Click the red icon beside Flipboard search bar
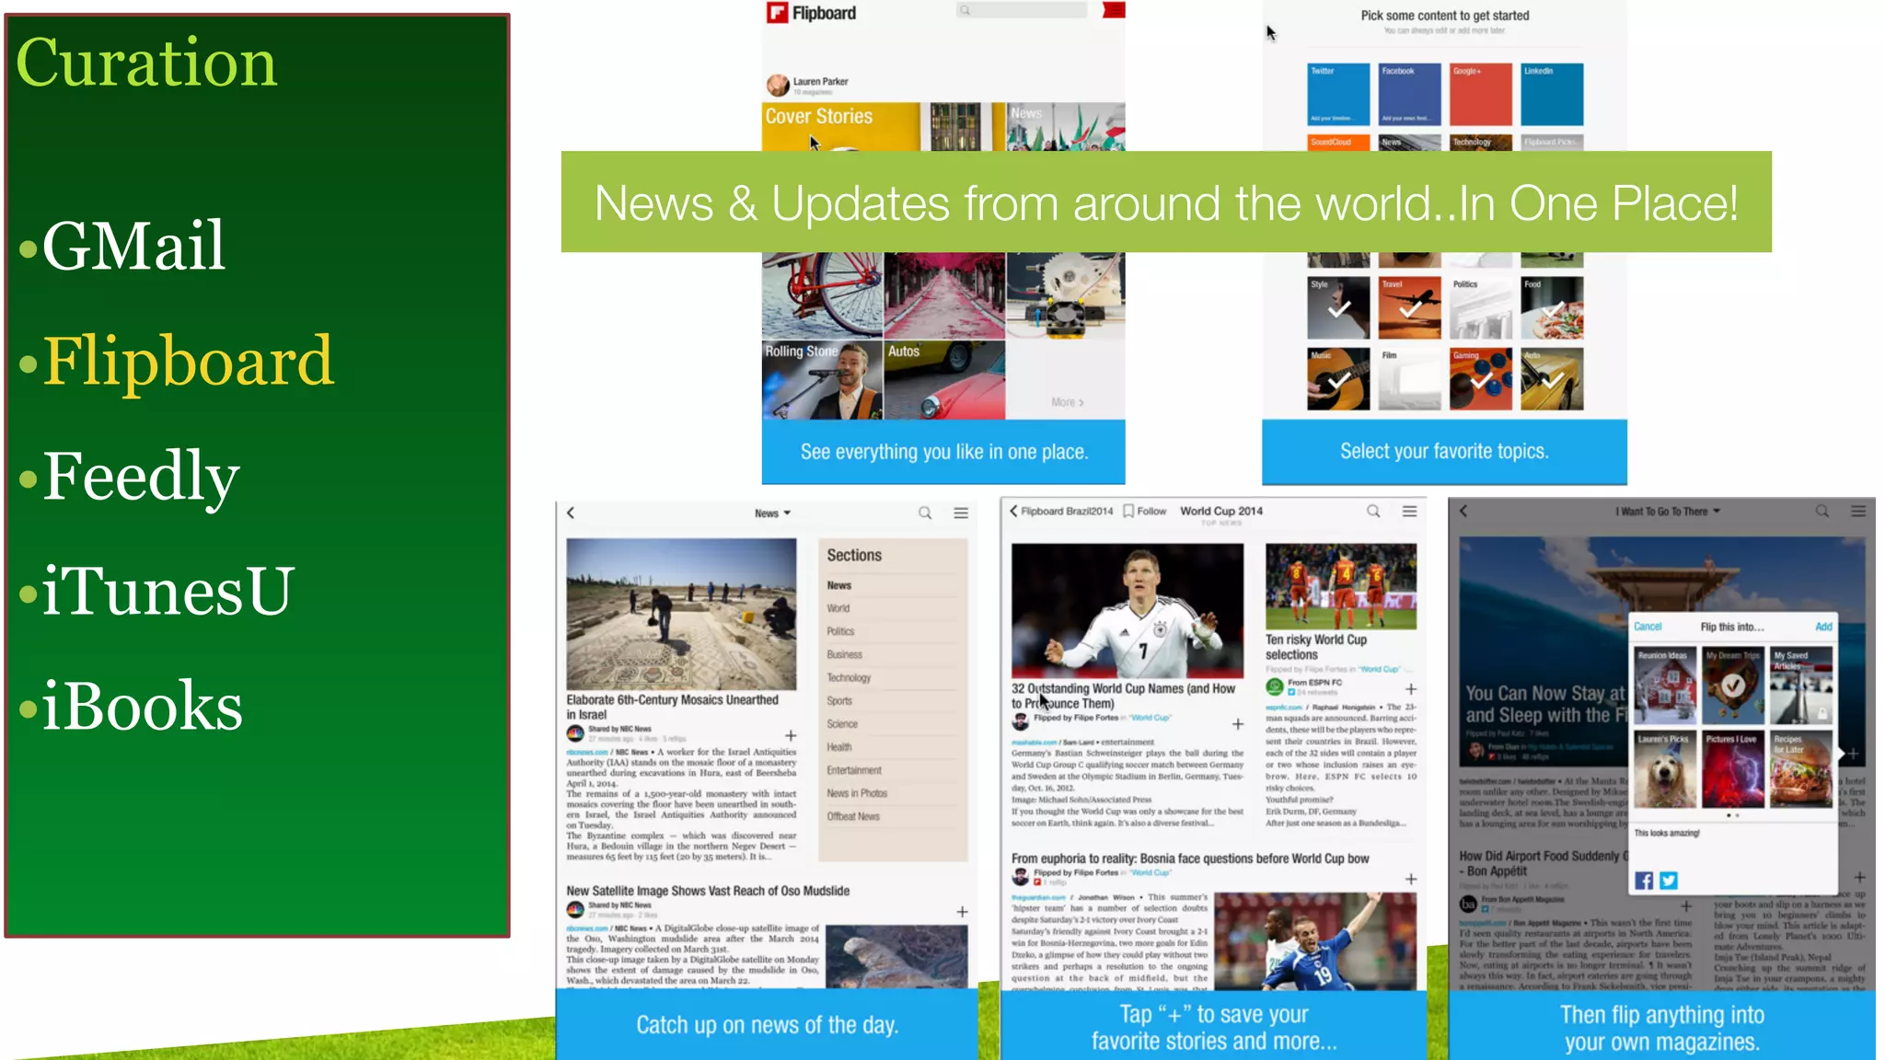 [1114, 10]
